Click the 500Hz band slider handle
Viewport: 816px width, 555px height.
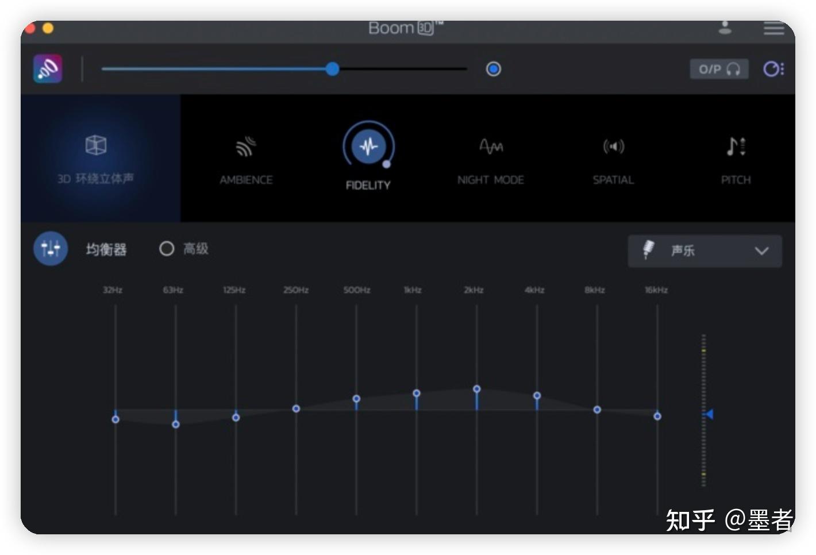(356, 399)
